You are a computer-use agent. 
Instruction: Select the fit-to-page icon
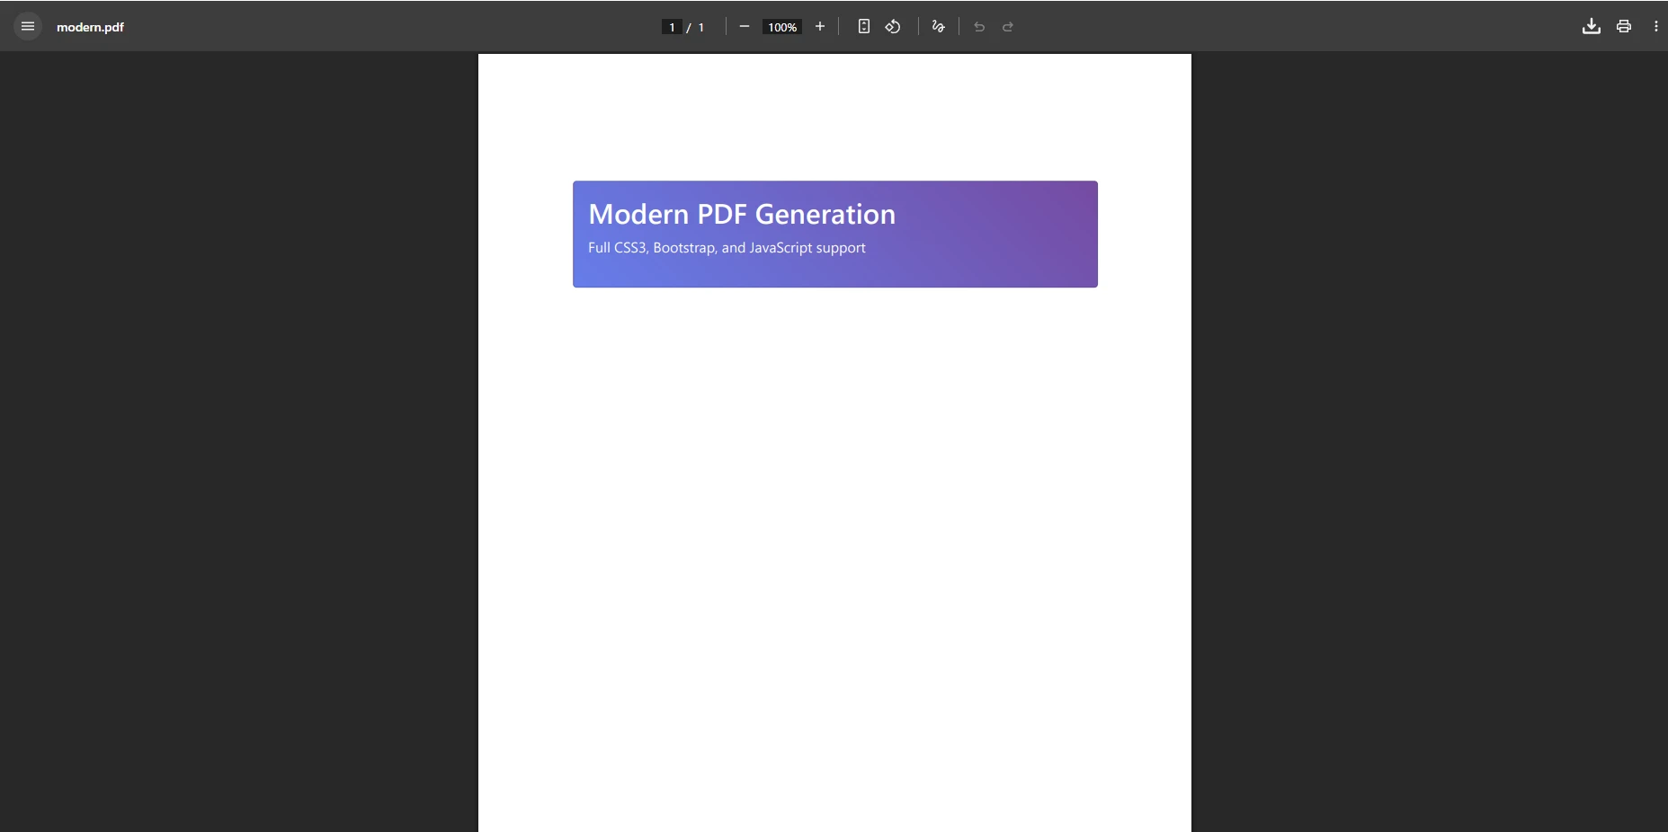[x=863, y=27]
